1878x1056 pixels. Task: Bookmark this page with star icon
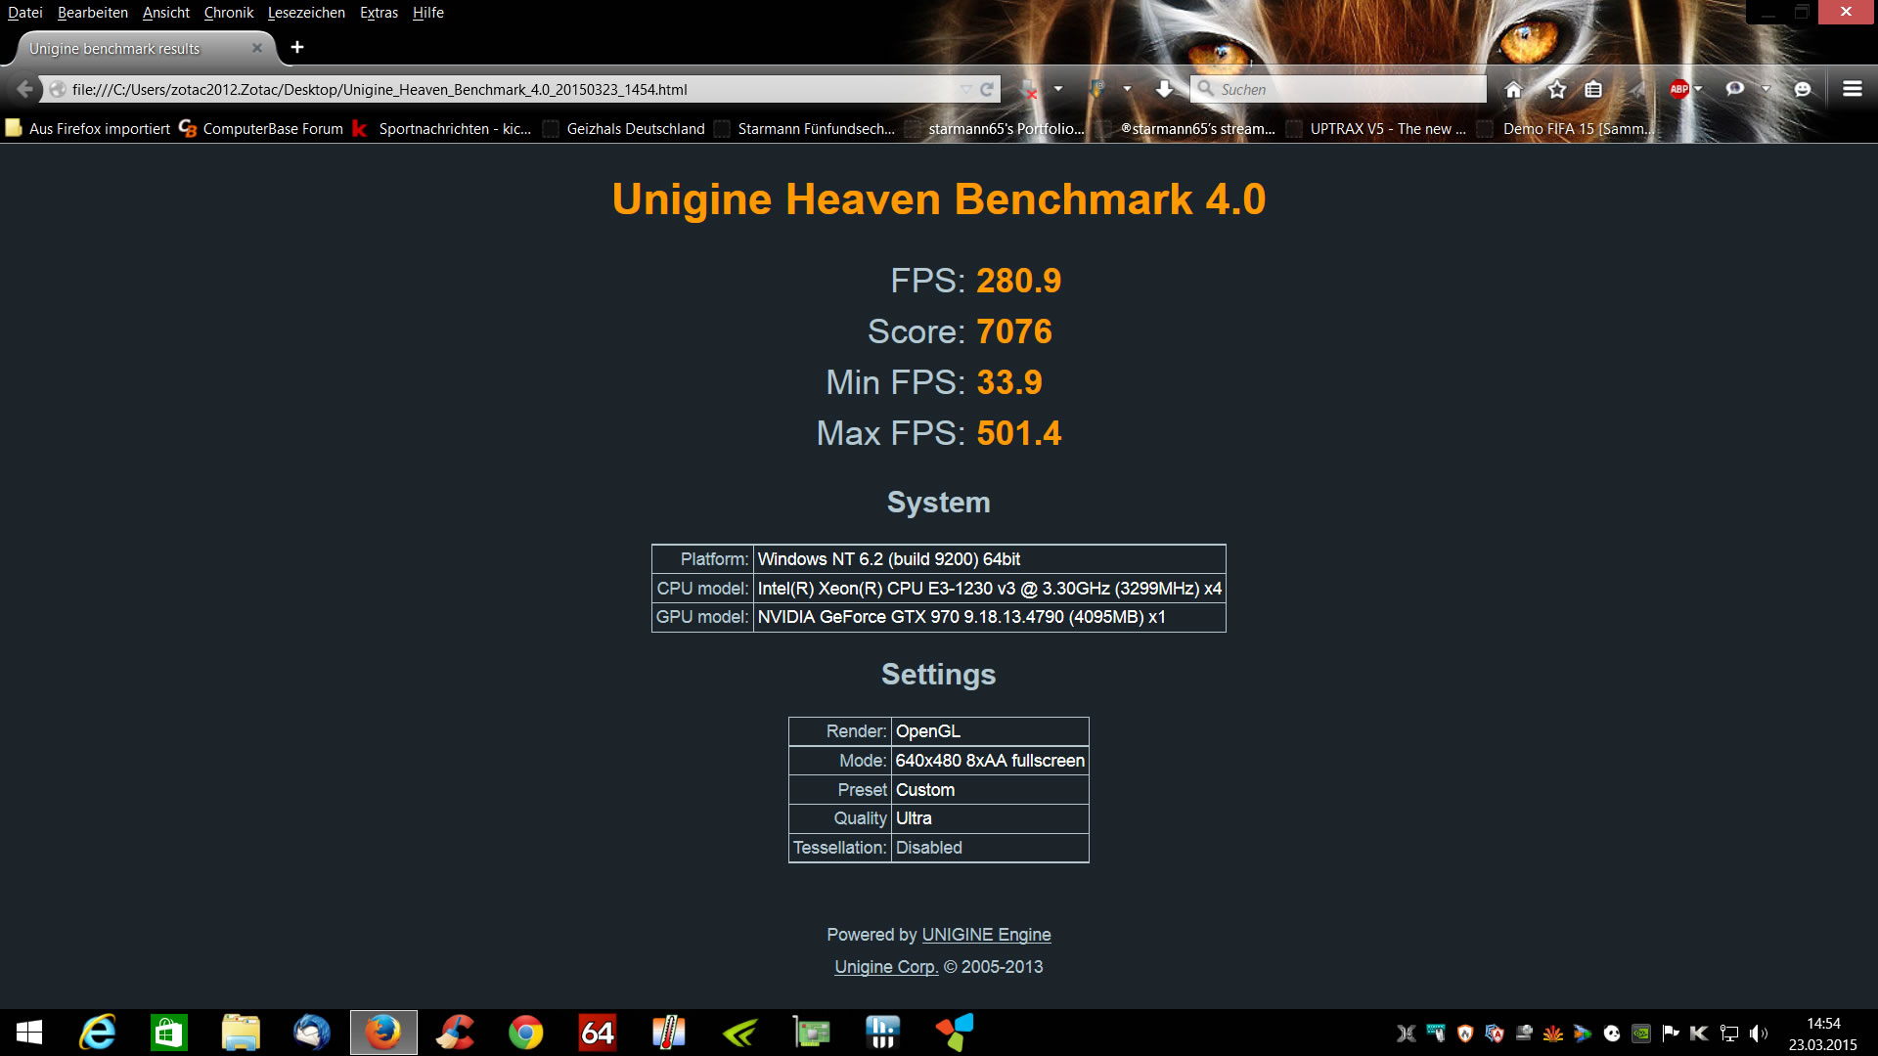point(1557,89)
